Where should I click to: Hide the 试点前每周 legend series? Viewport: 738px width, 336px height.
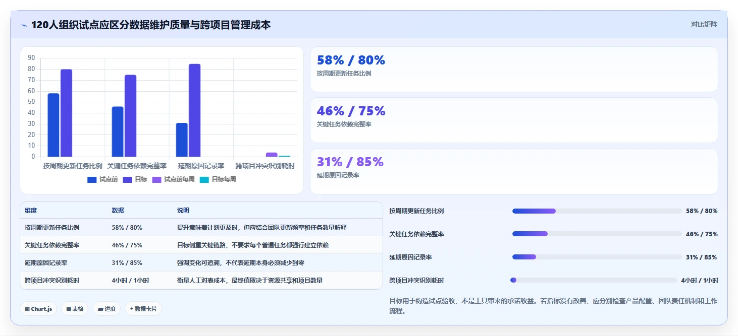pos(173,179)
